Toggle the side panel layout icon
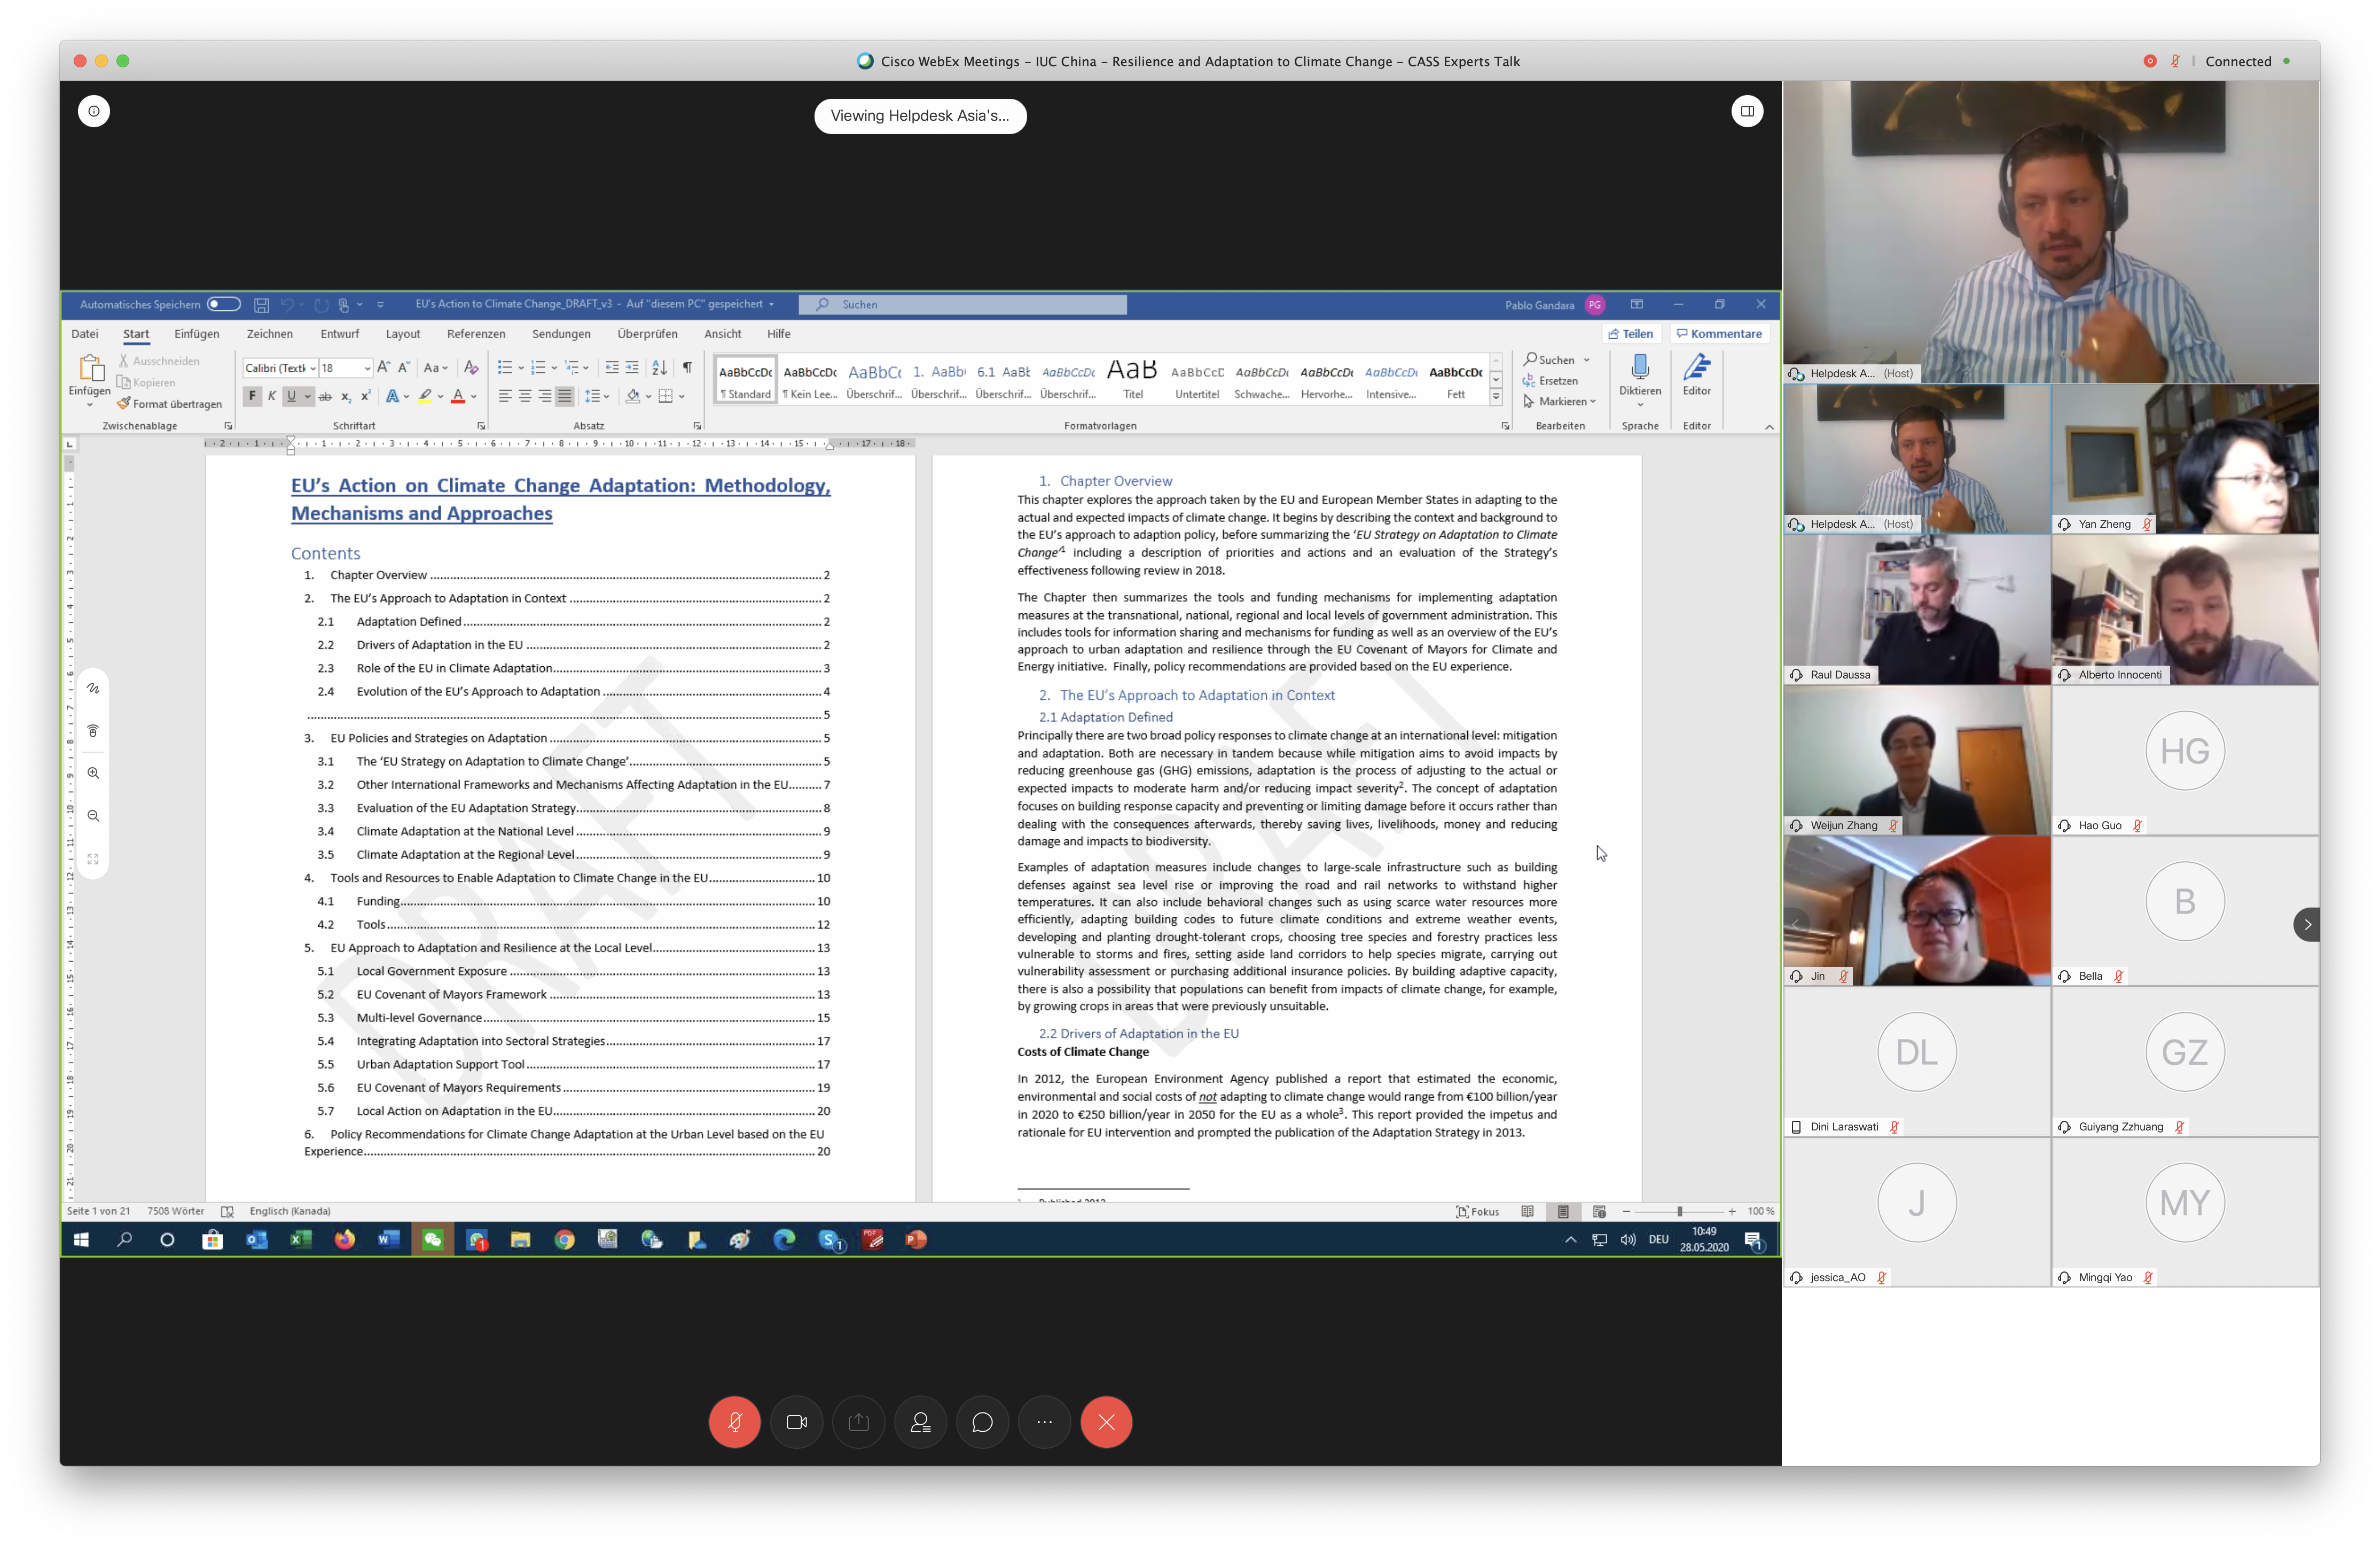Image resolution: width=2380 pixels, height=1545 pixels. [x=1747, y=111]
